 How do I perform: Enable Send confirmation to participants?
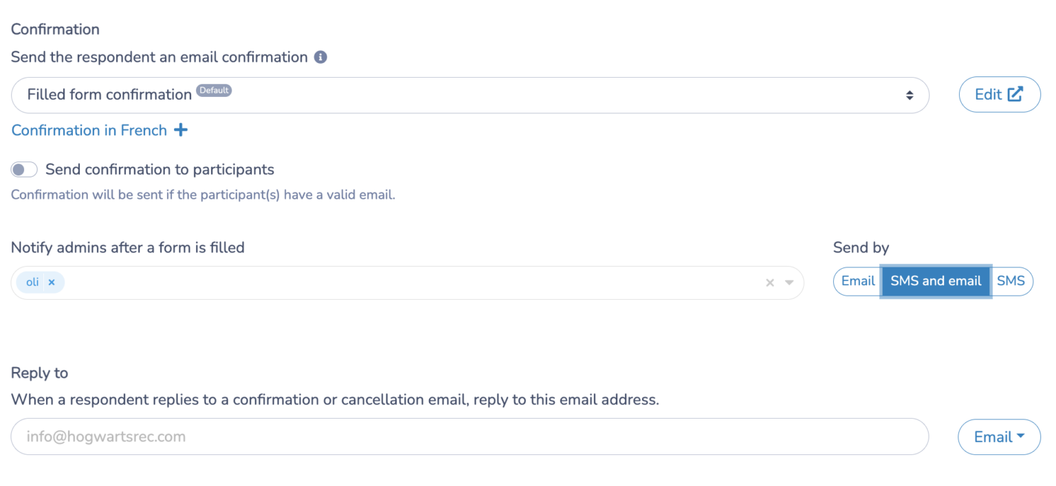tap(24, 169)
